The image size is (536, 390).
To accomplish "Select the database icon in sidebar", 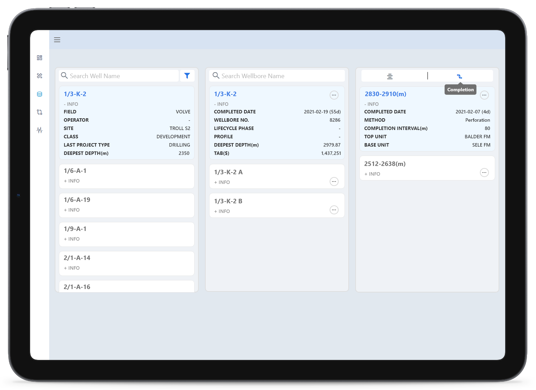I will point(39,94).
